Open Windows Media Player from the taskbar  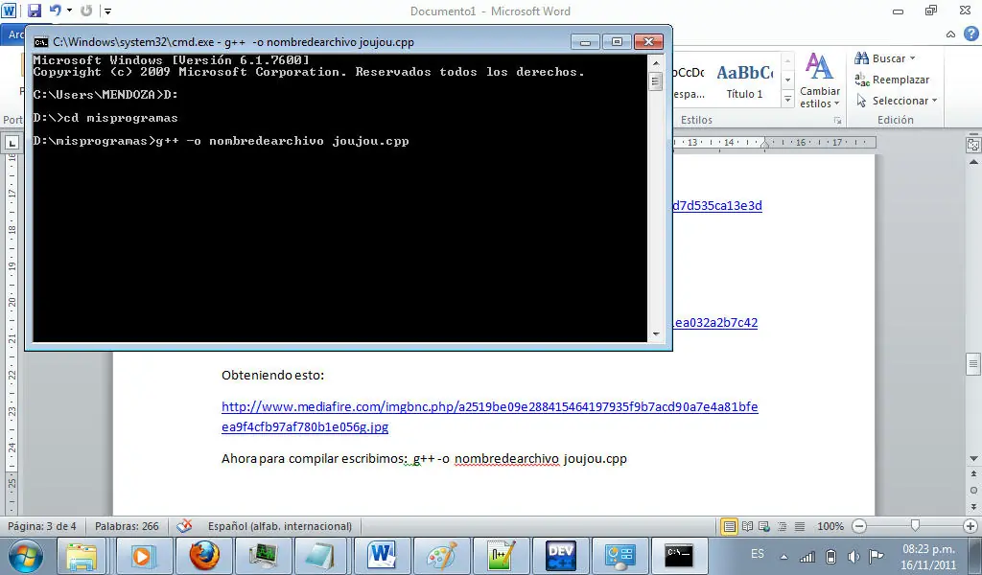tap(142, 556)
